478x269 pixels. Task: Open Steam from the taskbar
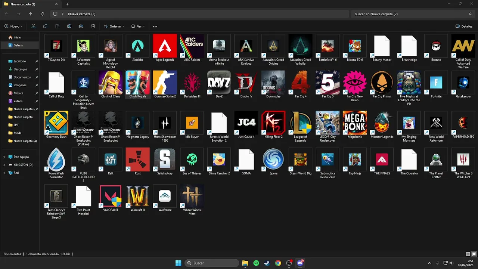coord(267,263)
